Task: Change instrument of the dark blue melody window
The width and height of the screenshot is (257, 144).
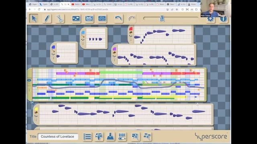Action: click(53, 51)
